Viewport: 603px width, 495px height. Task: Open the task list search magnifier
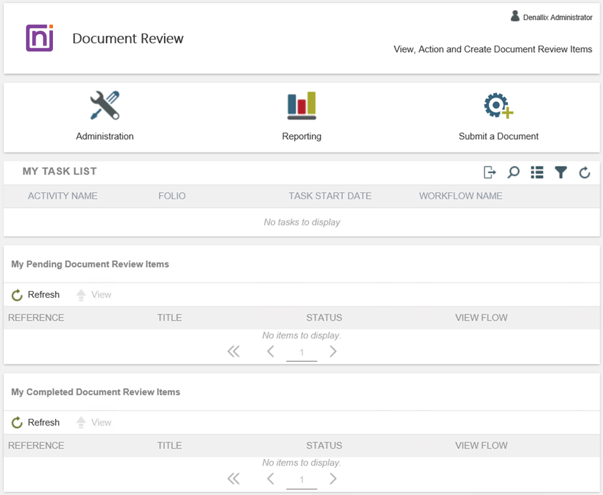[x=513, y=173]
